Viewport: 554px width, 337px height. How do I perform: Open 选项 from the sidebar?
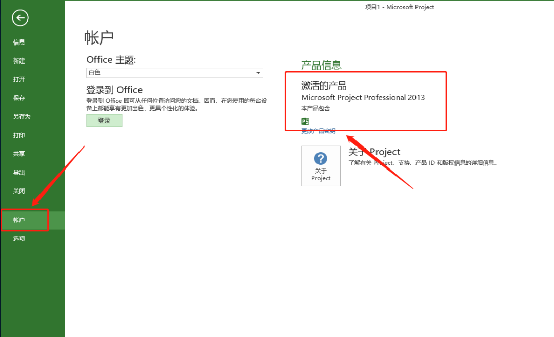[x=19, y=239]
